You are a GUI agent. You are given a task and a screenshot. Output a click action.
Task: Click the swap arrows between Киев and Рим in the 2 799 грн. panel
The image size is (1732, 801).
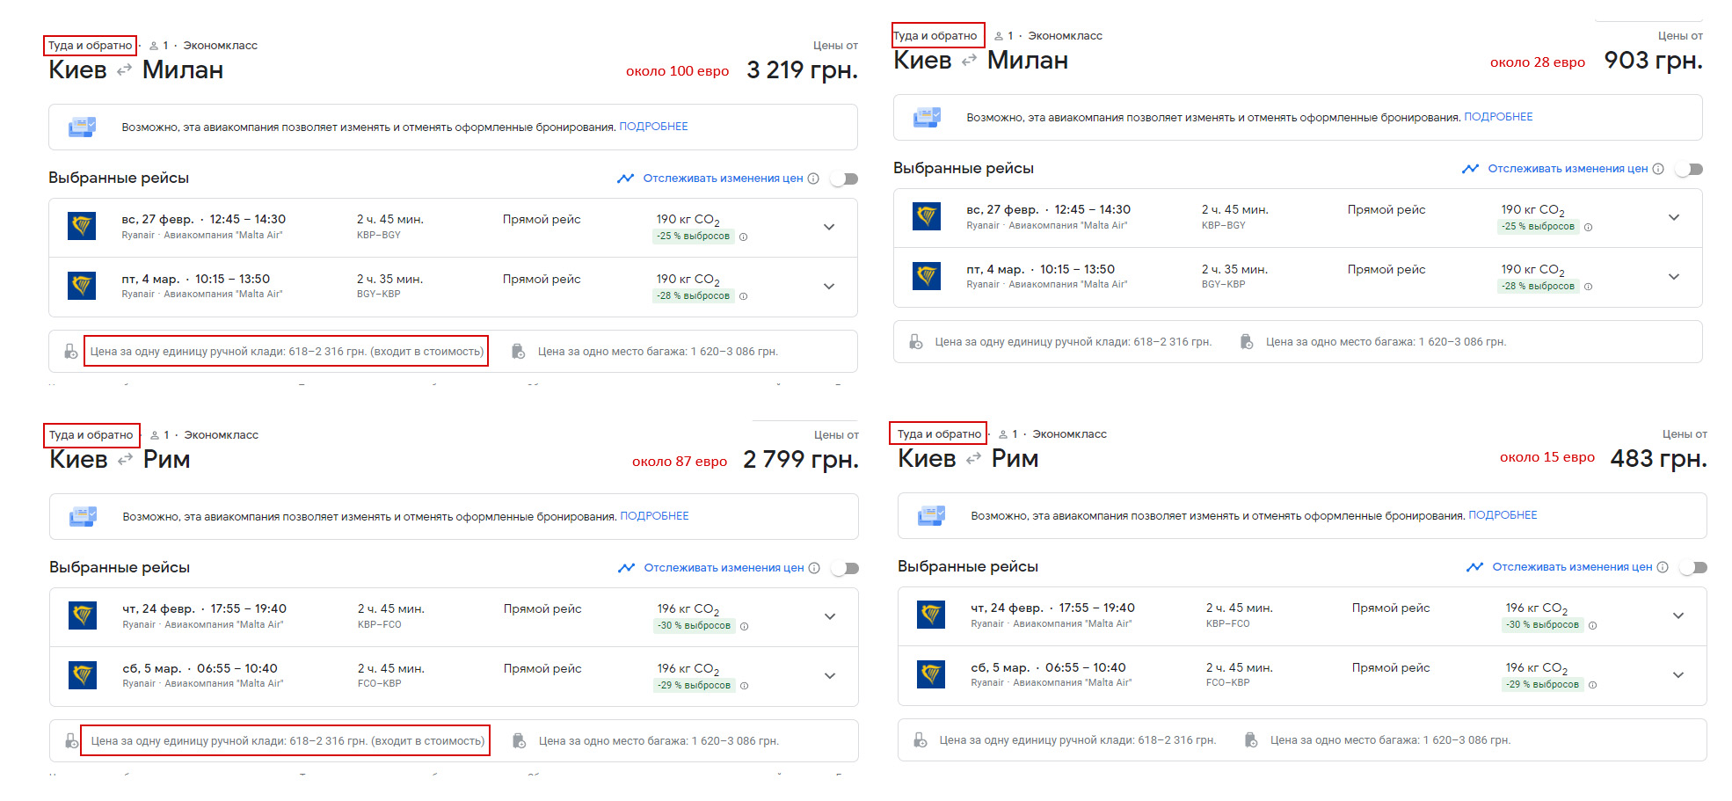pos(126,459)
